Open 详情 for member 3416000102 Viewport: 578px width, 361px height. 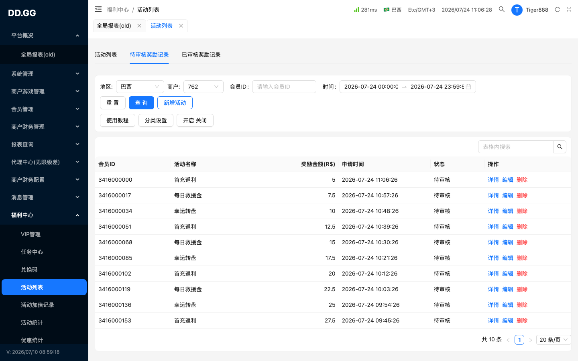click(x=493, y=274)
